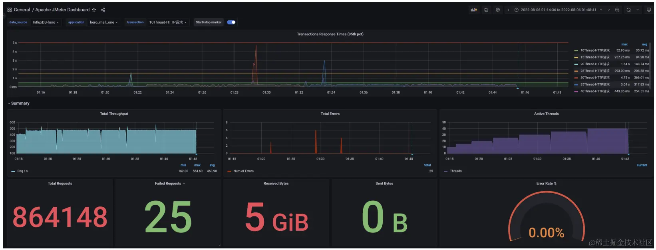Open the share dashboard icon
The height and width of the screenshot is (250, 656).
(103, 10)
